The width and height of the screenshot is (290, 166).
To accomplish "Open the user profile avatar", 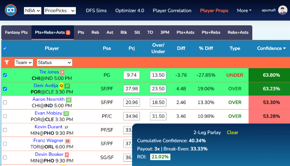I will click(x=283, y=11).
